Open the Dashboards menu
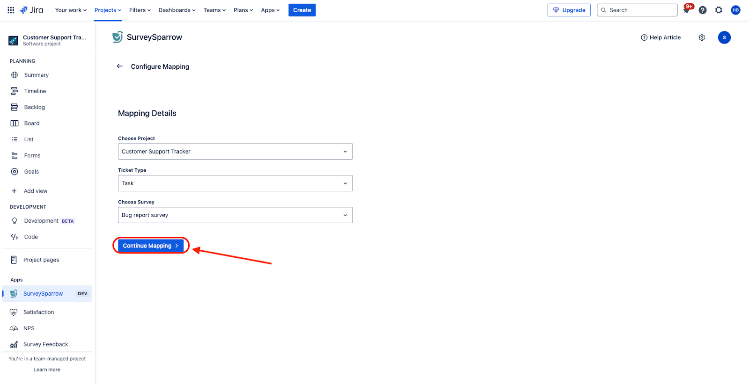Screen dimensions: 749x385 click(177, 10)
